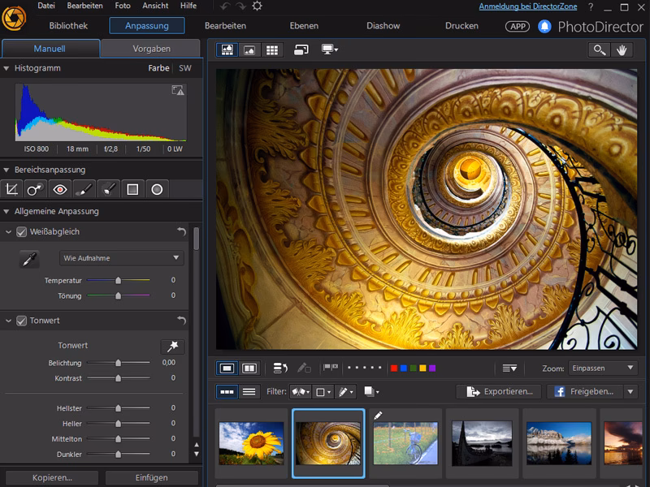
Task: Select the red color label swatch
Action: pos(394,368)
